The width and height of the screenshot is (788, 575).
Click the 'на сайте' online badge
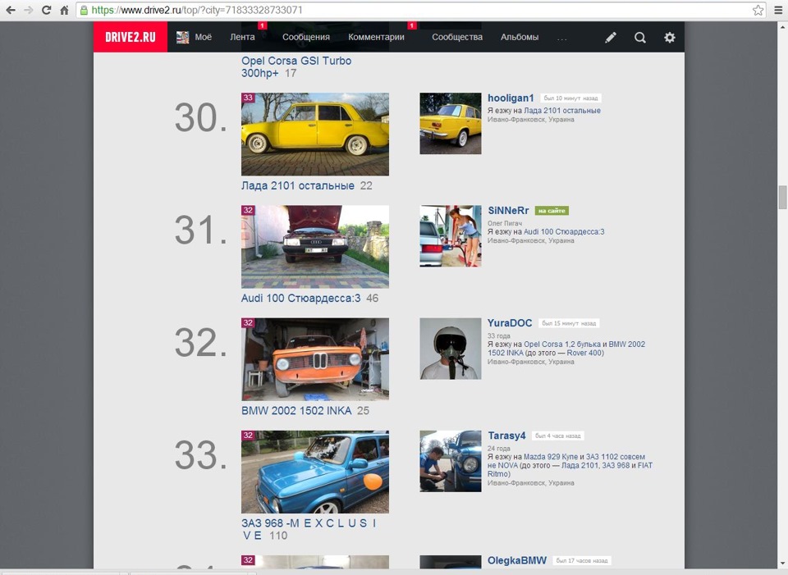pyautogui.click(x=552, y=211)
